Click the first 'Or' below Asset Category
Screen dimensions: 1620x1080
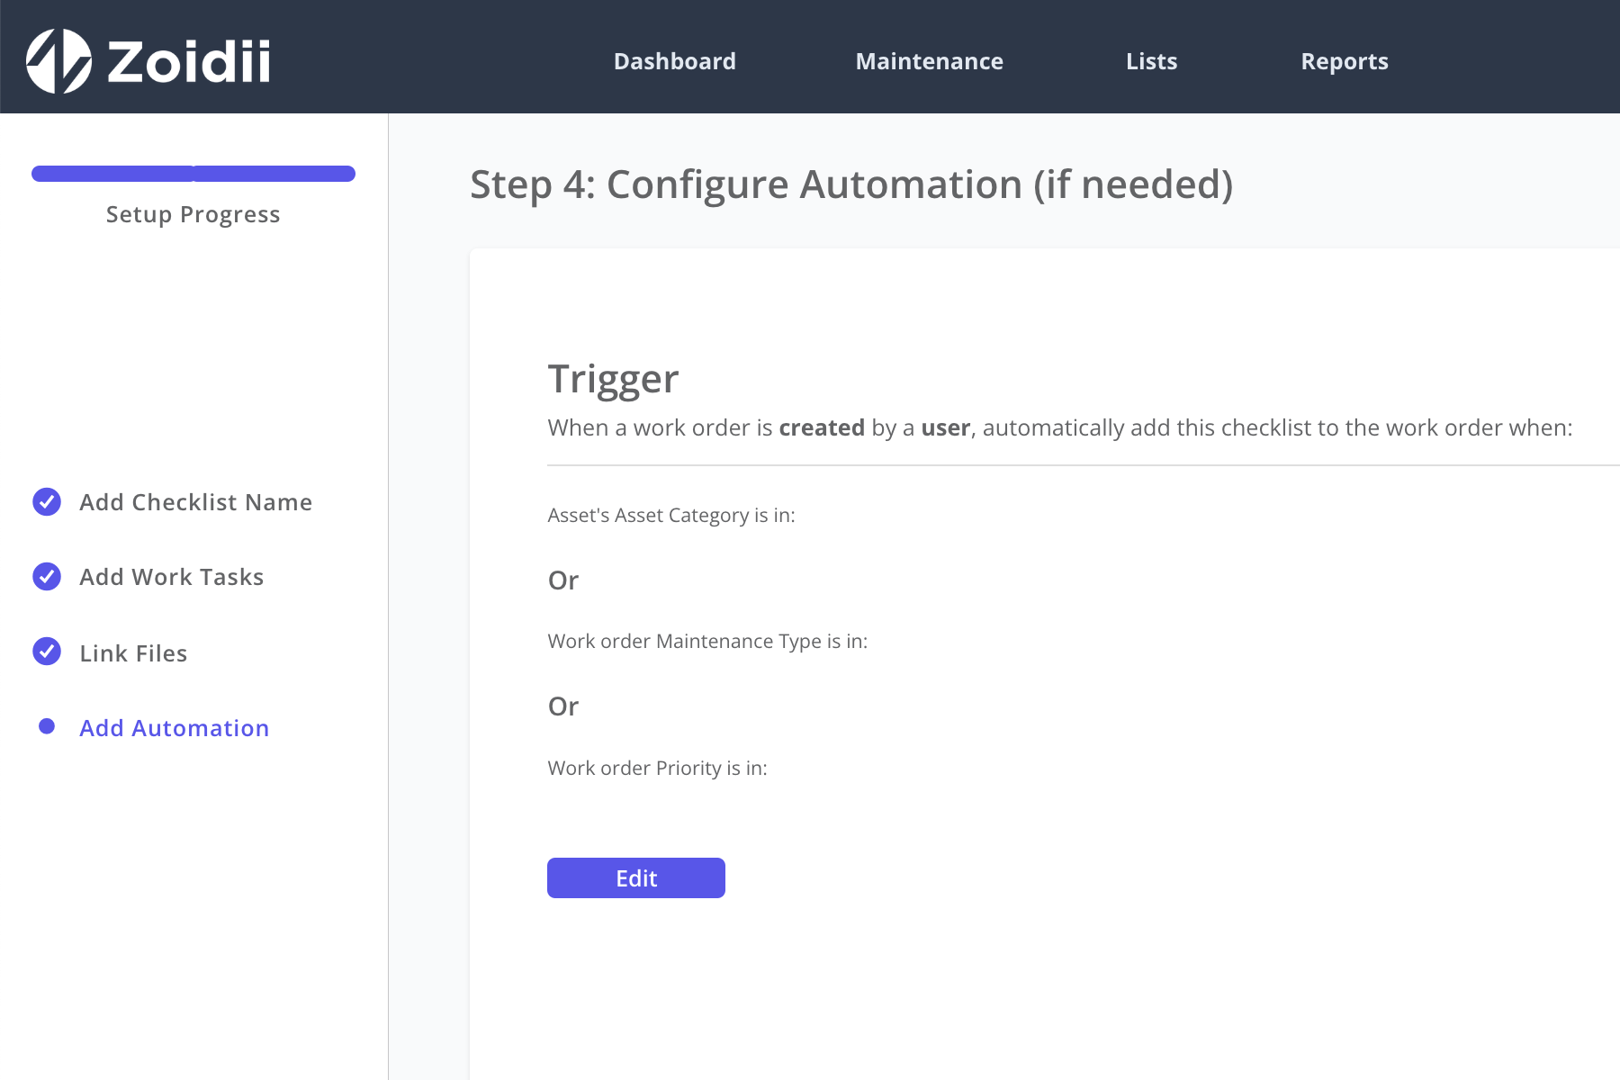(x=563, y=580)
